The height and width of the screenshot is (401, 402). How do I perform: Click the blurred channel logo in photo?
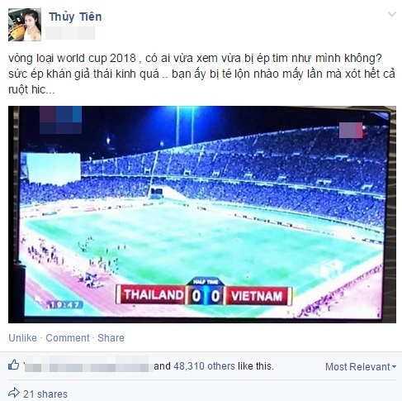tap(60, 120)
